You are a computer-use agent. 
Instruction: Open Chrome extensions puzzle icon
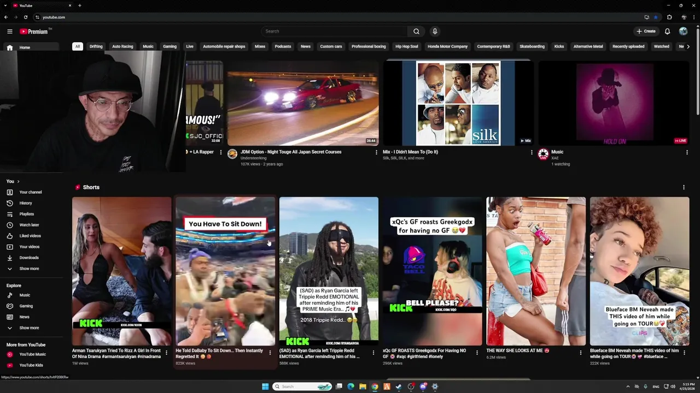669,17
